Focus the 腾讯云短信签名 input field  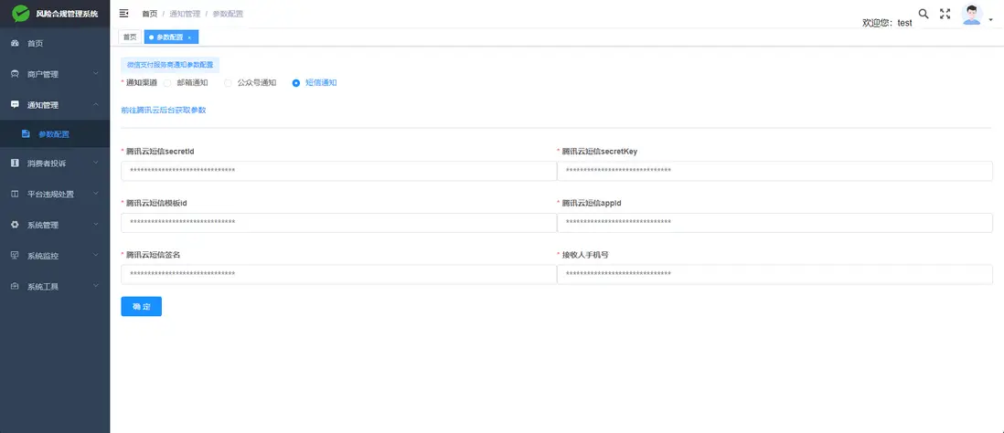click(338, 274)
